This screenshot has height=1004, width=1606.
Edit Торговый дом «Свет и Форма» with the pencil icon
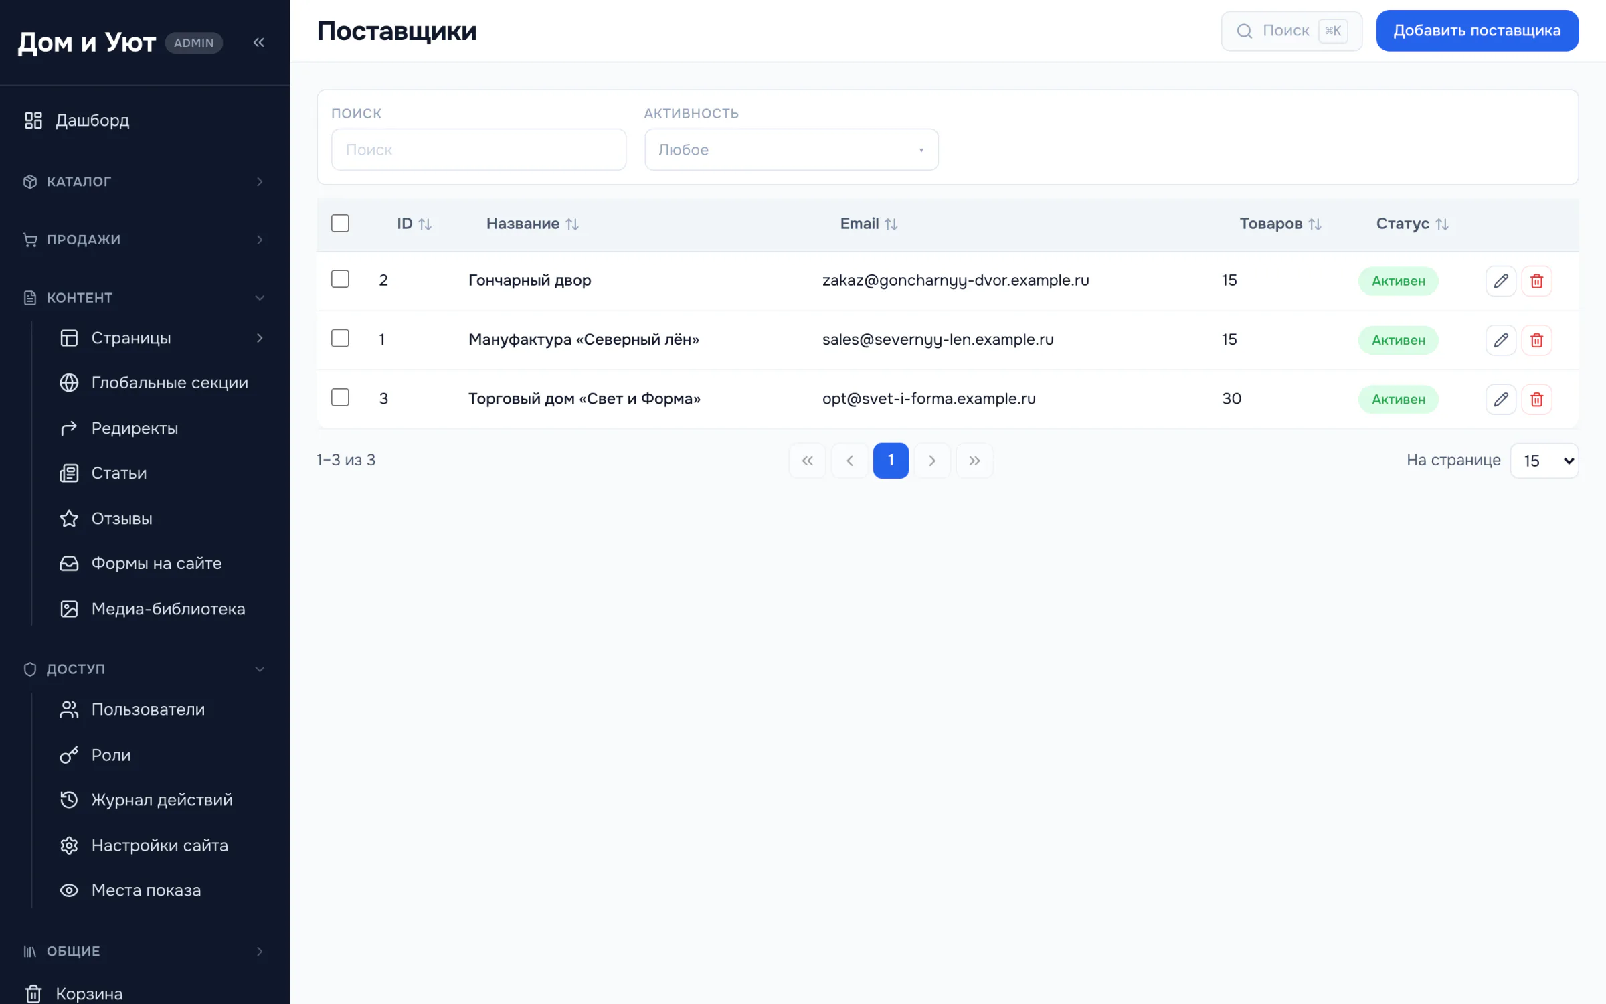1501,399
